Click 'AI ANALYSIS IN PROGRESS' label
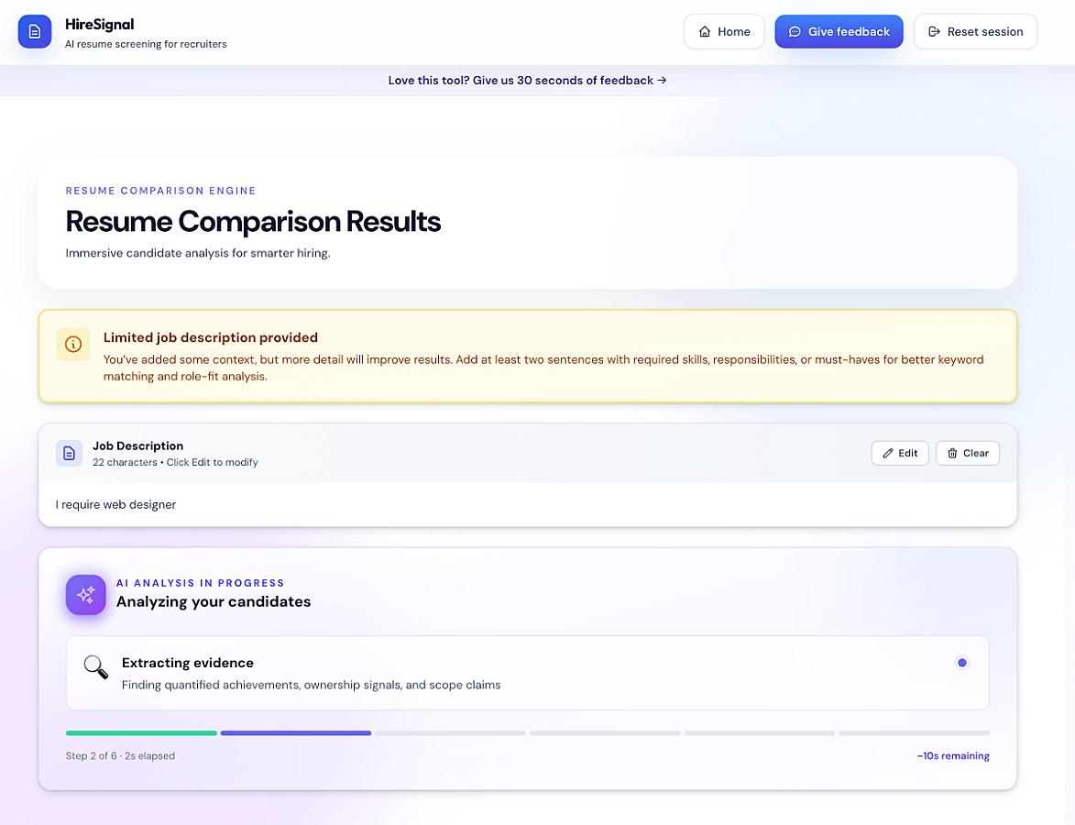 tap(200, 583)
